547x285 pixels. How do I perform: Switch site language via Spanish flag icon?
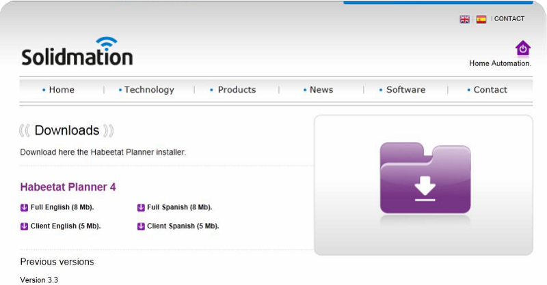[481, 19]
